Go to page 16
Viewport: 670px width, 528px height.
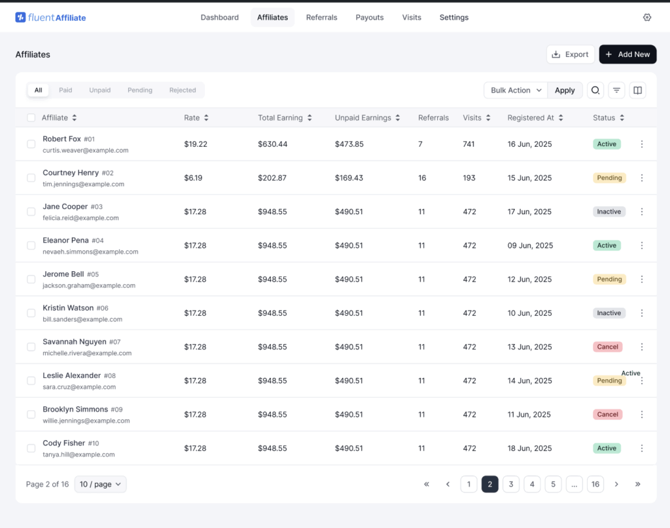coord(595,484)
